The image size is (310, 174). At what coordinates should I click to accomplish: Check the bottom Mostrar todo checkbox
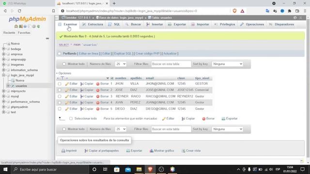click(64, 129)
